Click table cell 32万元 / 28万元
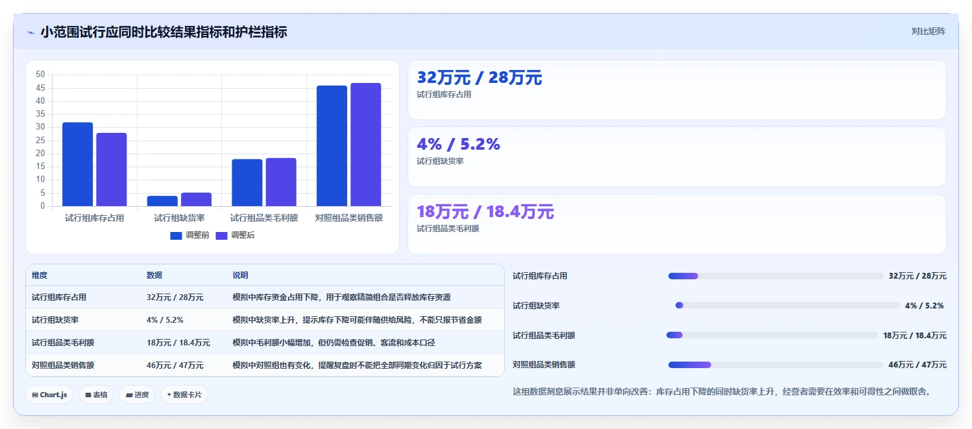Image resolution: width=972 pixels, height=429 pixels. pyautogui.click(x=175, y=297)
